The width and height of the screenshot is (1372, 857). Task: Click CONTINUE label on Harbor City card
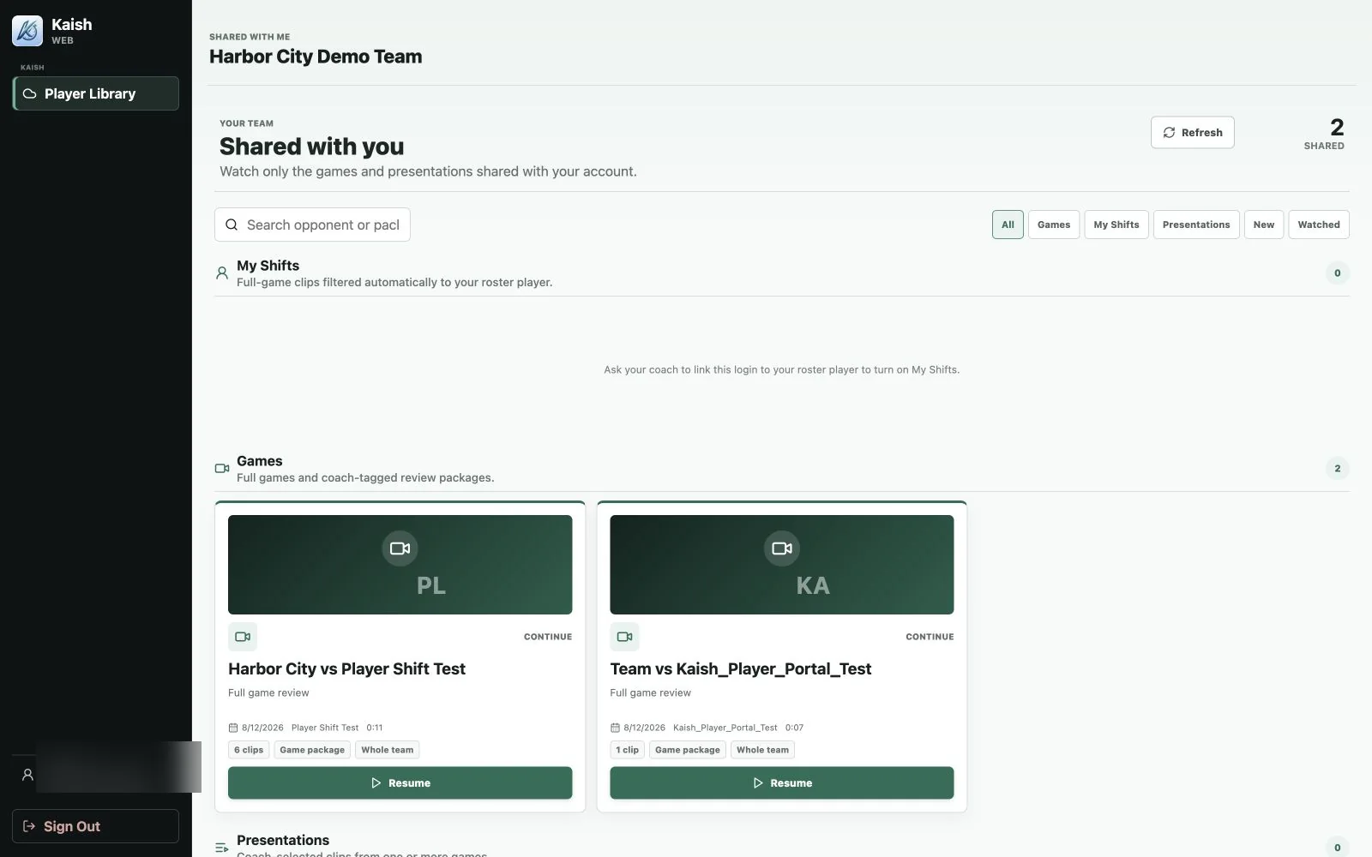click(x=548, y=637)
